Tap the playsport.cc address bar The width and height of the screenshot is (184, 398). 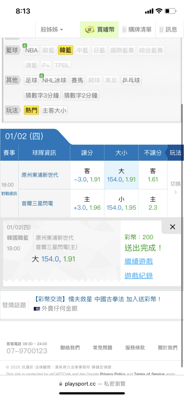92,384
